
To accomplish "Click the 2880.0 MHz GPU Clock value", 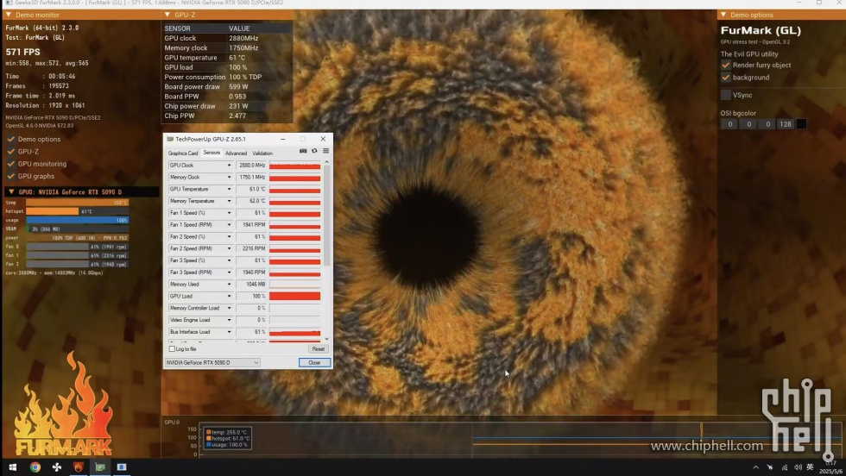I will point(251,166).
